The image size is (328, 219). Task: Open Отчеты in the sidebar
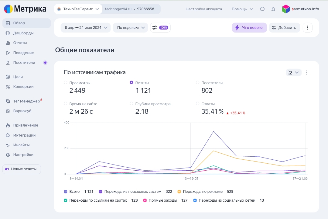[20, 43]
